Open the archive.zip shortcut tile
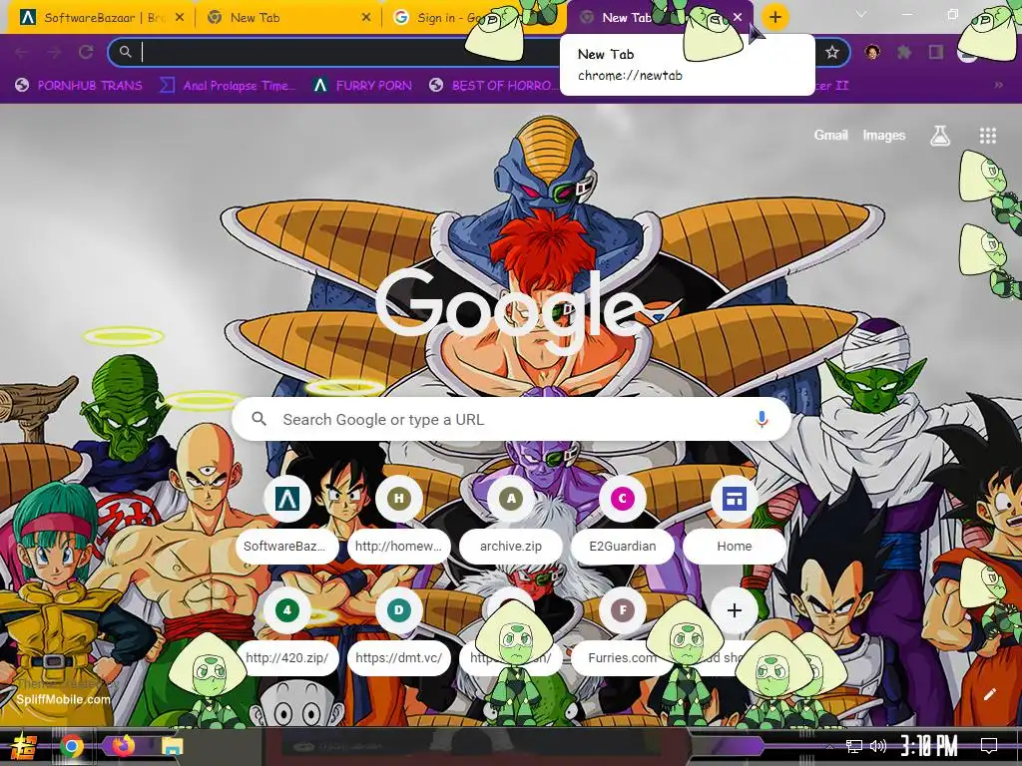 pyautogui.click(x=511, y=521)
